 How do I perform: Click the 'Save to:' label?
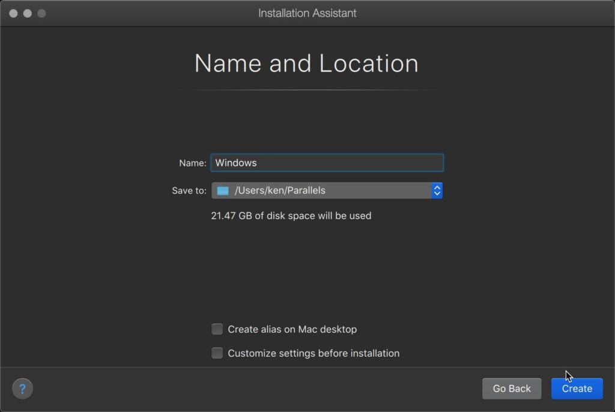point(189,190)
